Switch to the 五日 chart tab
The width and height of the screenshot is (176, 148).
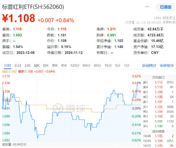coord(18,66)
